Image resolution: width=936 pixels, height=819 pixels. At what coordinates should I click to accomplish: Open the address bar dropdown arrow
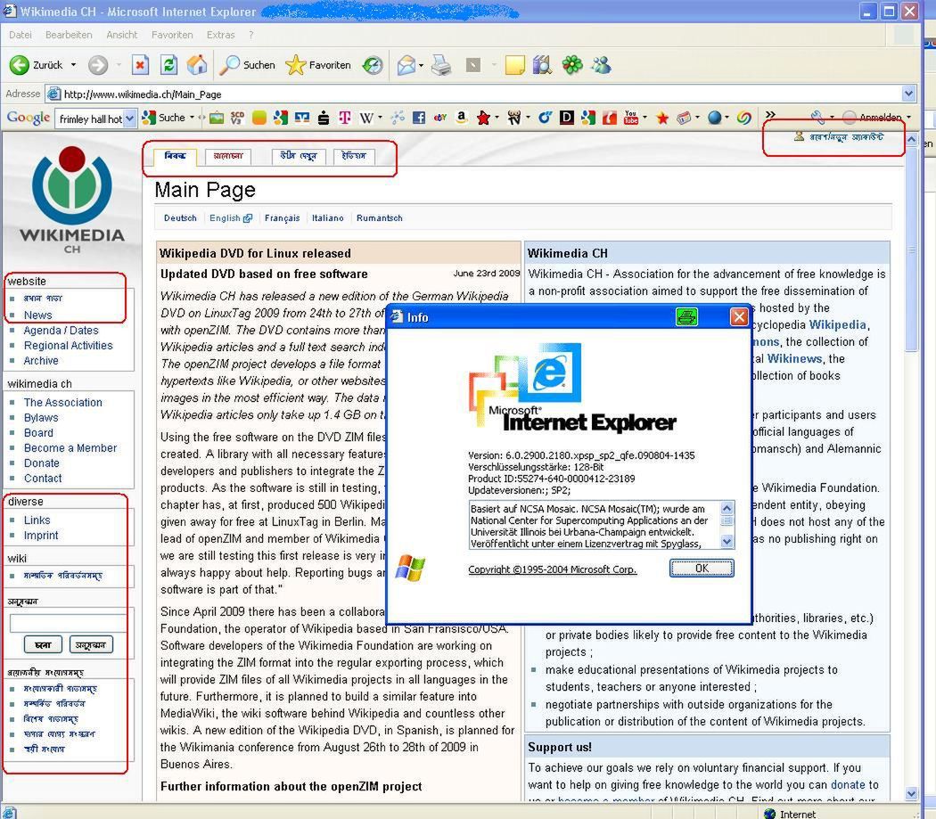pyautogui.click(x=908, y=94)
